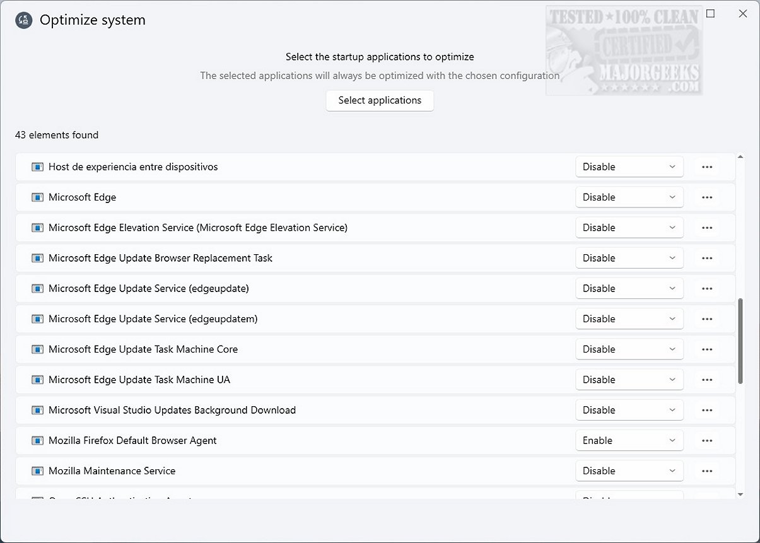Image resolution: width=760 pixels, height=543 pixels.
Task: Open the state dropdown for Microsoft Edge Update Task Machine Core
Action: pyautogui.click(x=629, y=349)
